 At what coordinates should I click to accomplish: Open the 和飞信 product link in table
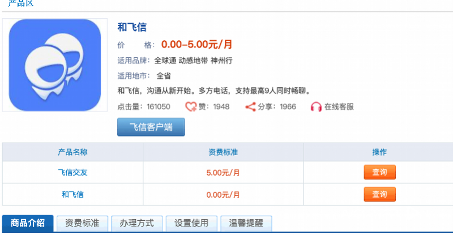click(72, 195)
